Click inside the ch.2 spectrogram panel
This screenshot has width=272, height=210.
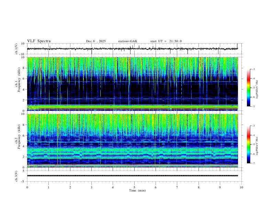click(x=133, y=141)
